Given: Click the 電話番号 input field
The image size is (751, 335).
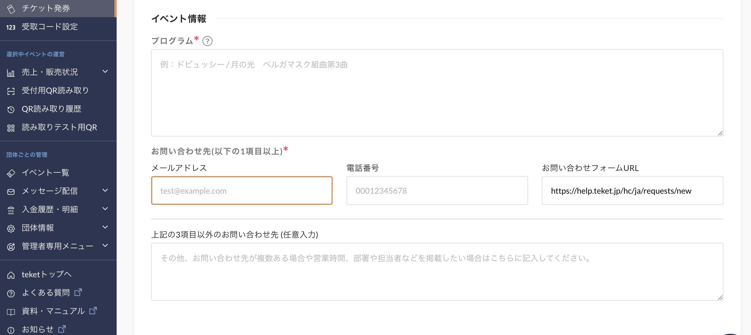Looking at the screenshot, I should [437, 190].
